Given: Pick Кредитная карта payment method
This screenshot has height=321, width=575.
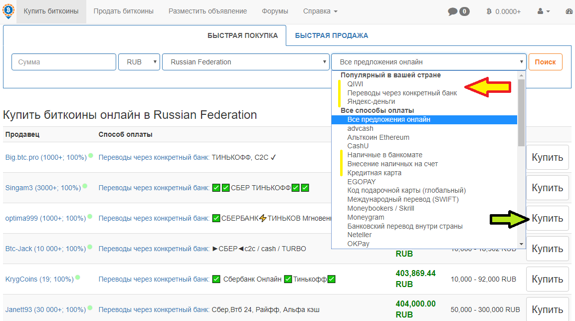Looking at the screenshot, I should click(x=374, y=173).
